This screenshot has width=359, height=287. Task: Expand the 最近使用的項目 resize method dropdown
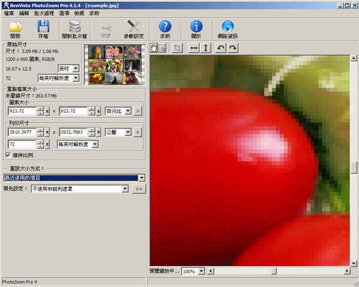tap(142, 178)
